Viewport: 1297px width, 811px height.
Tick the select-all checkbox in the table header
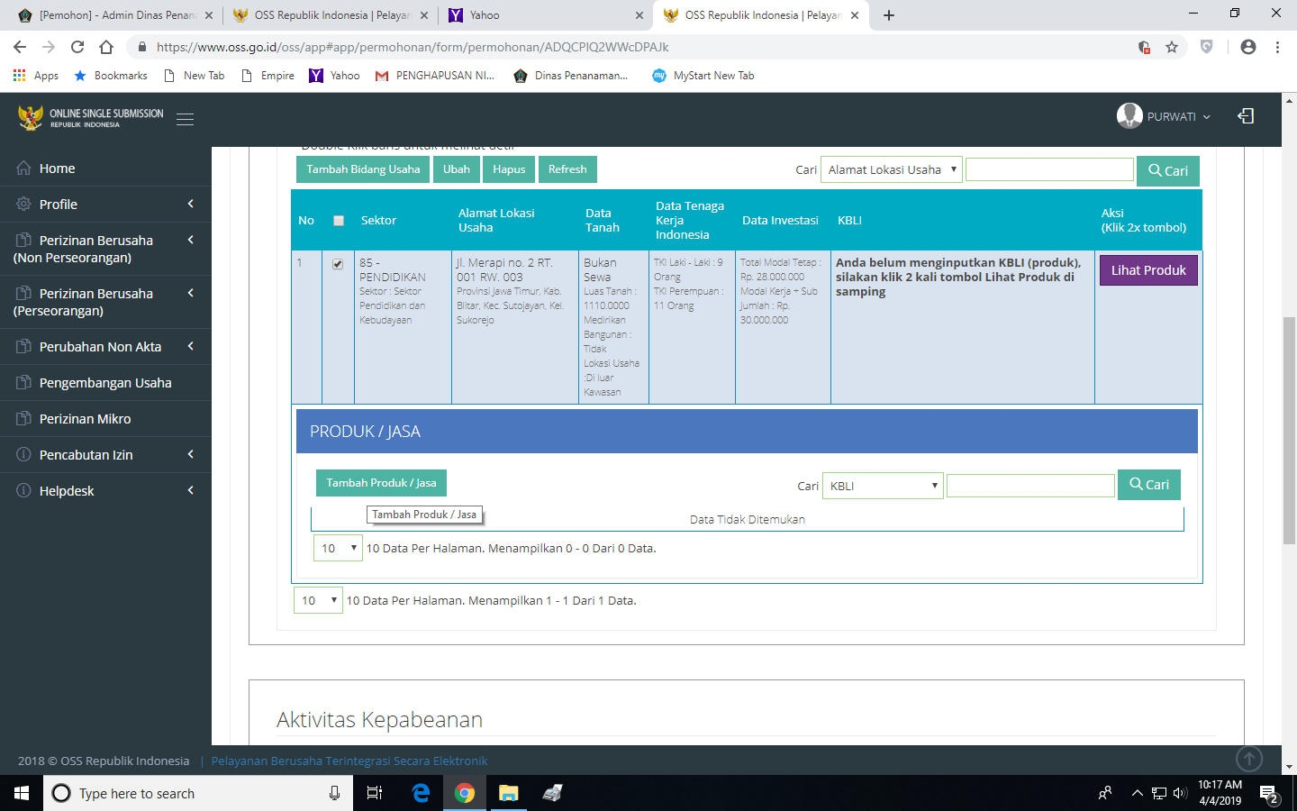click(x=339, y=221)
